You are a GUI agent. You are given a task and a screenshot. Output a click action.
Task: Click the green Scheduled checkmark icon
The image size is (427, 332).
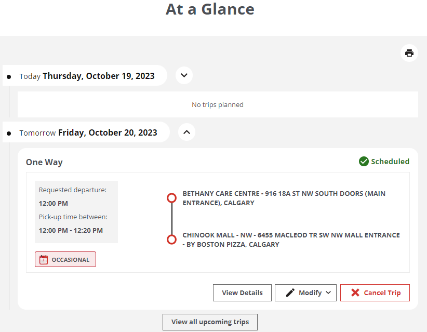click(364, 162)
